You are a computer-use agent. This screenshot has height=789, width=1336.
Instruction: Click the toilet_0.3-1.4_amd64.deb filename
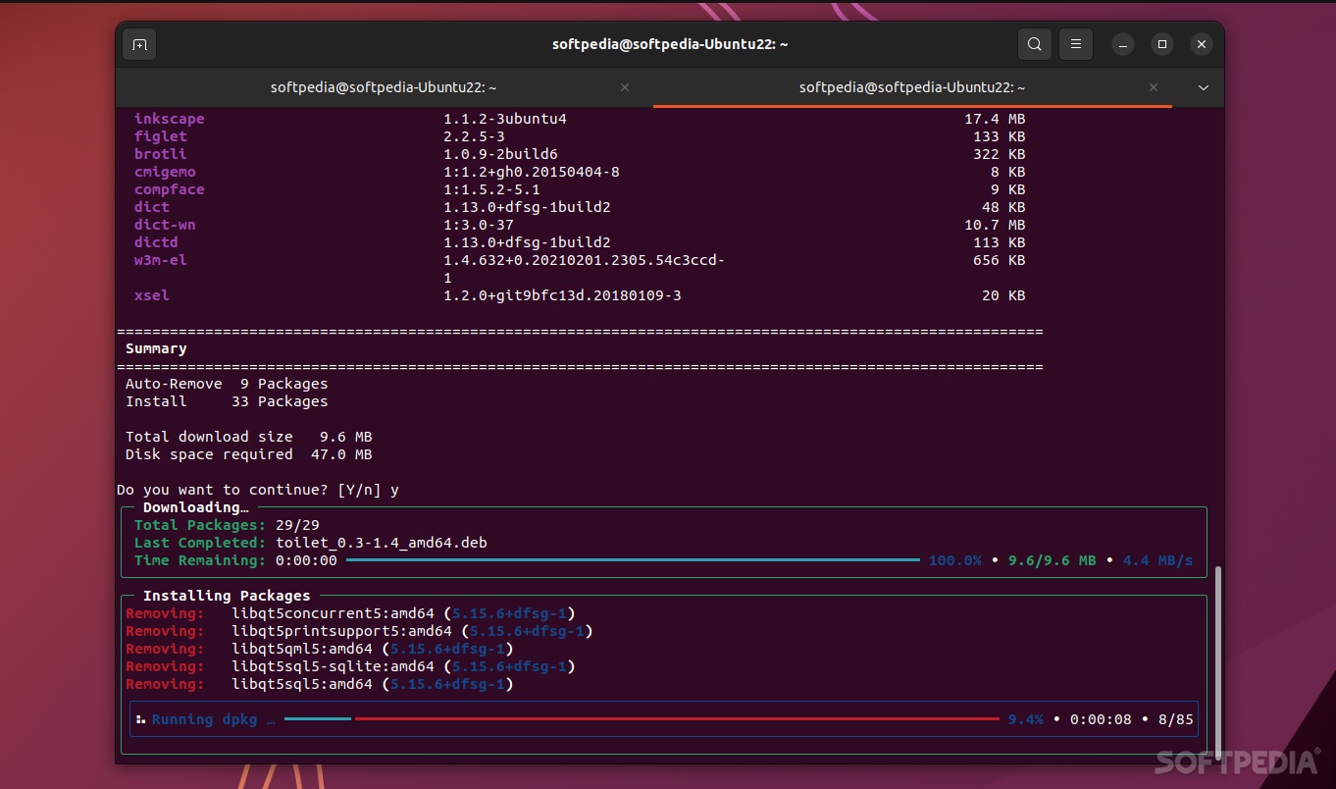click(382, 543)
